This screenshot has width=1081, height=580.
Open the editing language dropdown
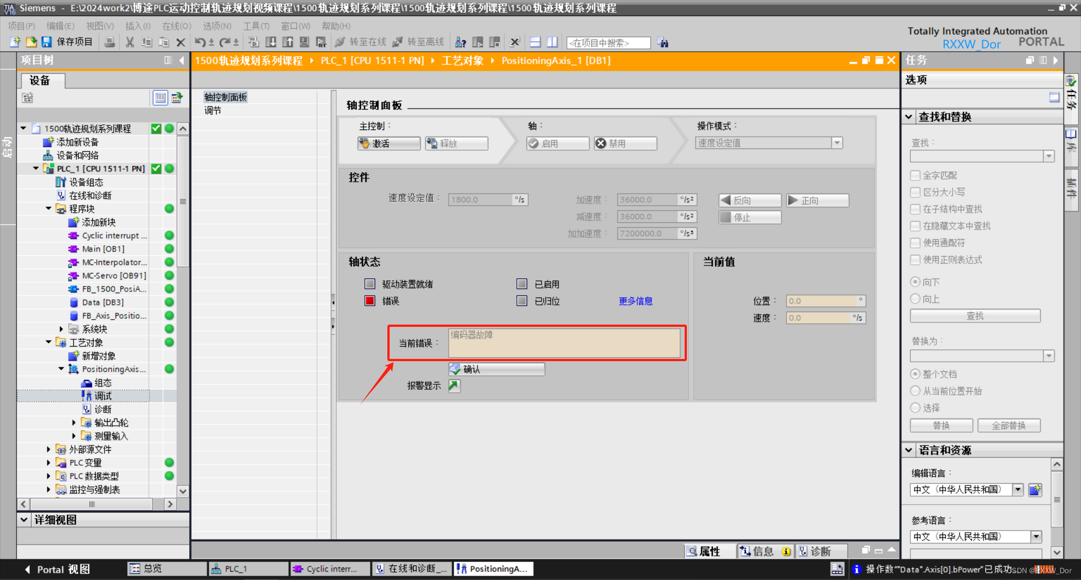pos(1018,489)
